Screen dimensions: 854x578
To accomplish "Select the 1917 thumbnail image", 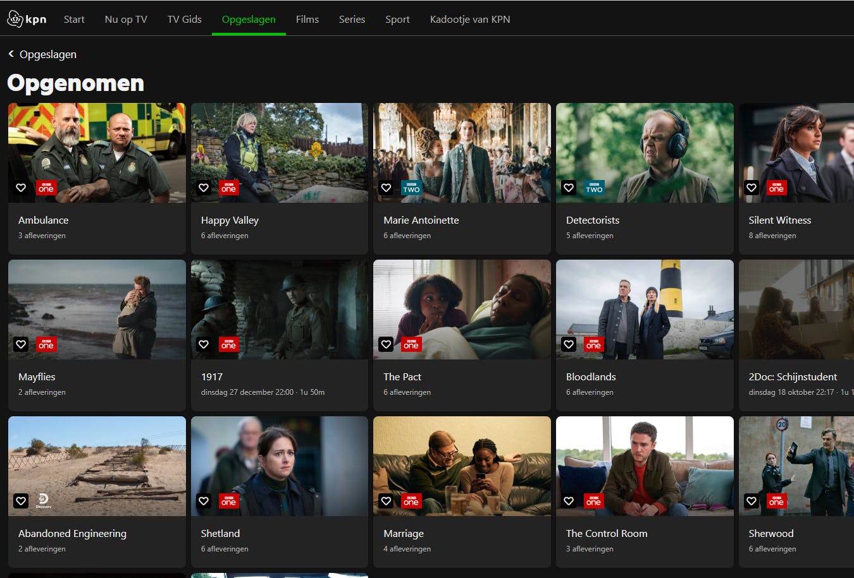I will (x=280, y=310).
